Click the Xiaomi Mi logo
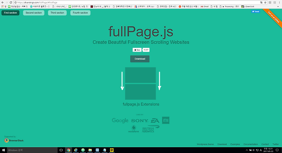The image size is (282, 153). [x=166, y=120]
